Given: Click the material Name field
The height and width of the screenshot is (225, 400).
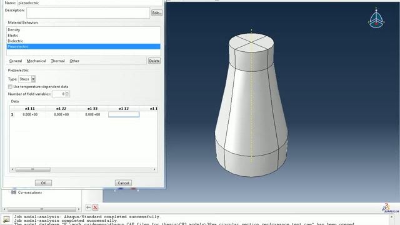Looking at the screenshot, I should tap(90, 2).
